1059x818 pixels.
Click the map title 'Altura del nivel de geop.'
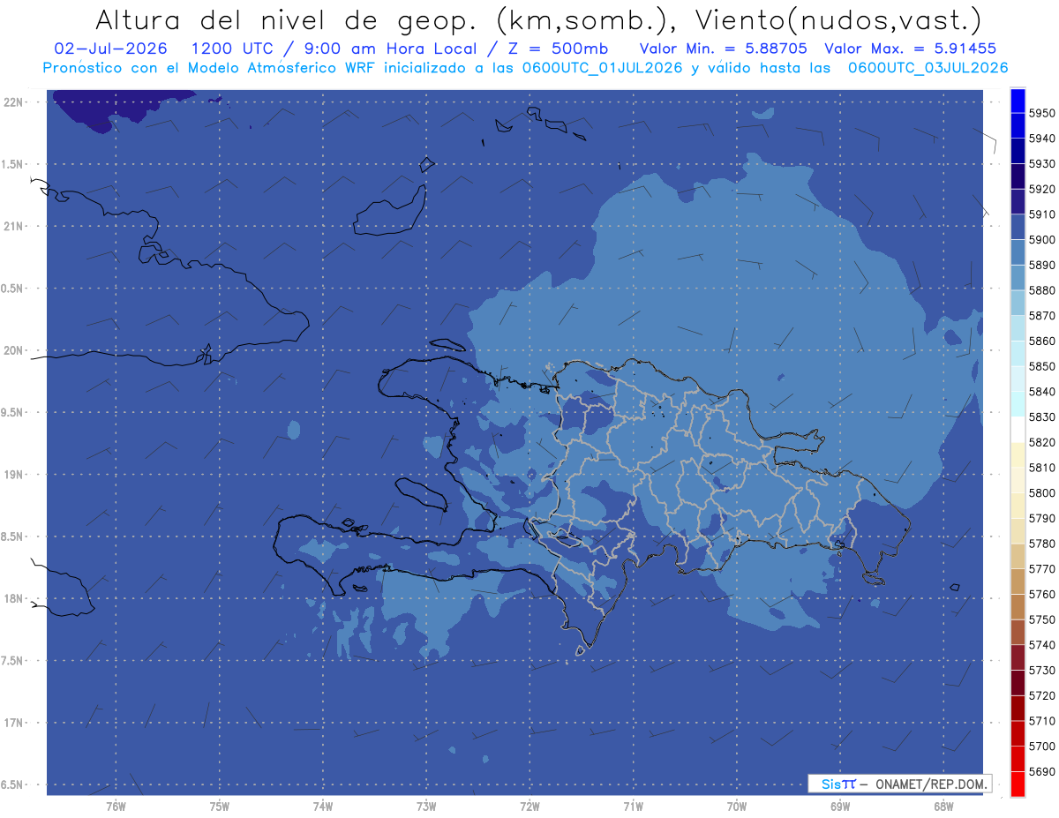[286, 19]
